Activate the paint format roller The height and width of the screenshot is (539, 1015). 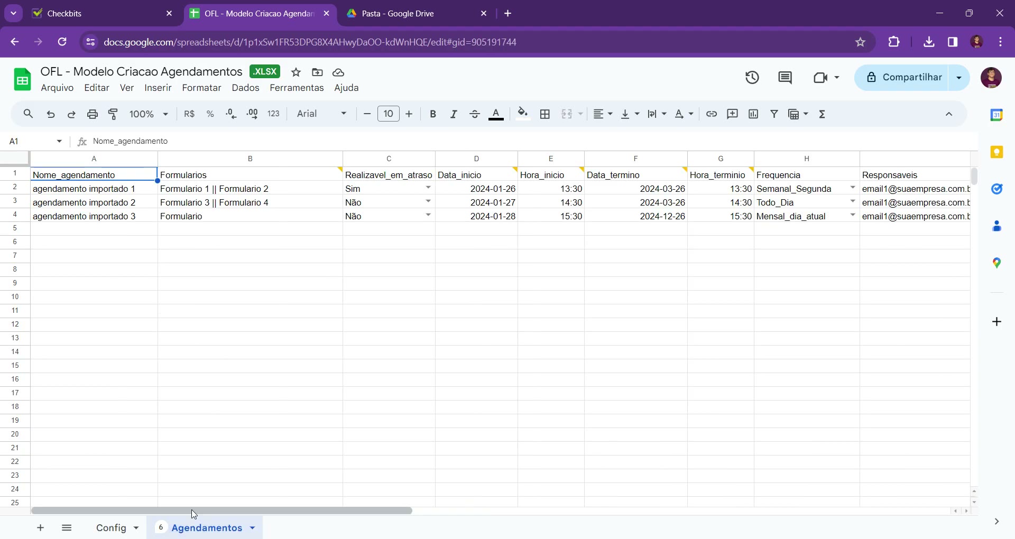point(113,114)
